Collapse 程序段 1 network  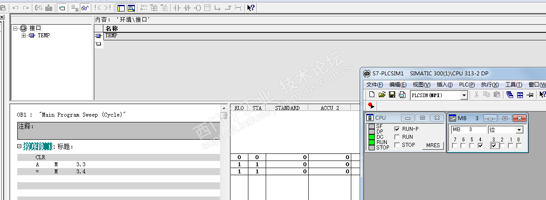click(x=19, y=146)
